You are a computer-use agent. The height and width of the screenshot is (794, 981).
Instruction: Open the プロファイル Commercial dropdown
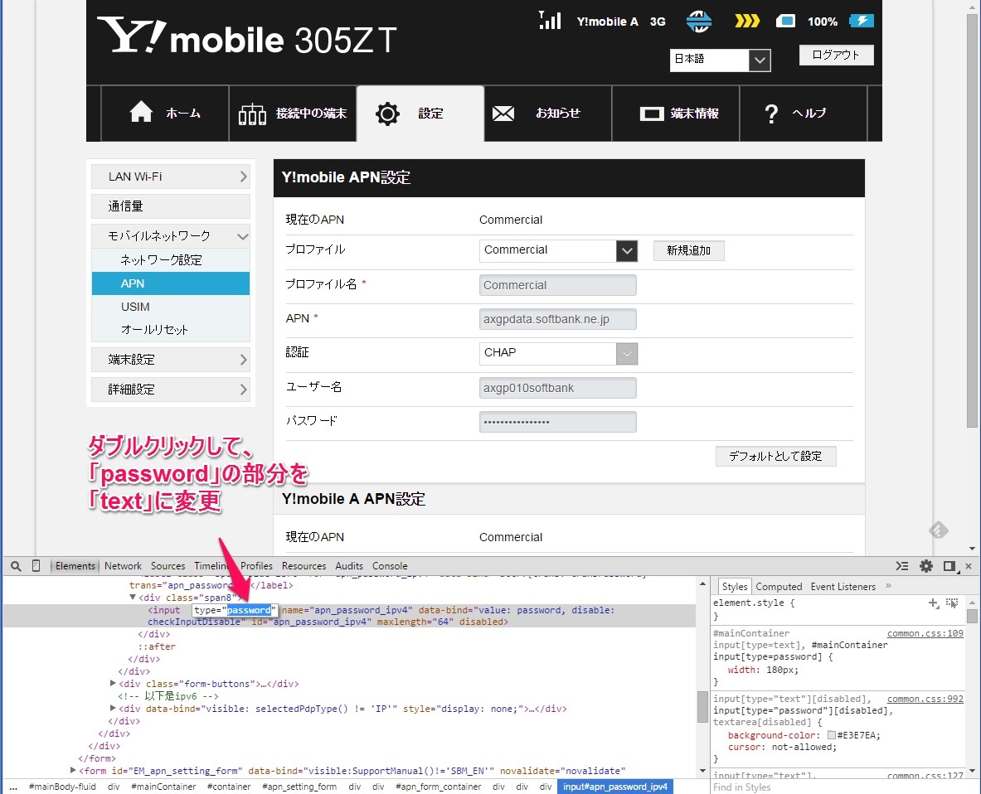pyautogui.click(x=558, y=250)
